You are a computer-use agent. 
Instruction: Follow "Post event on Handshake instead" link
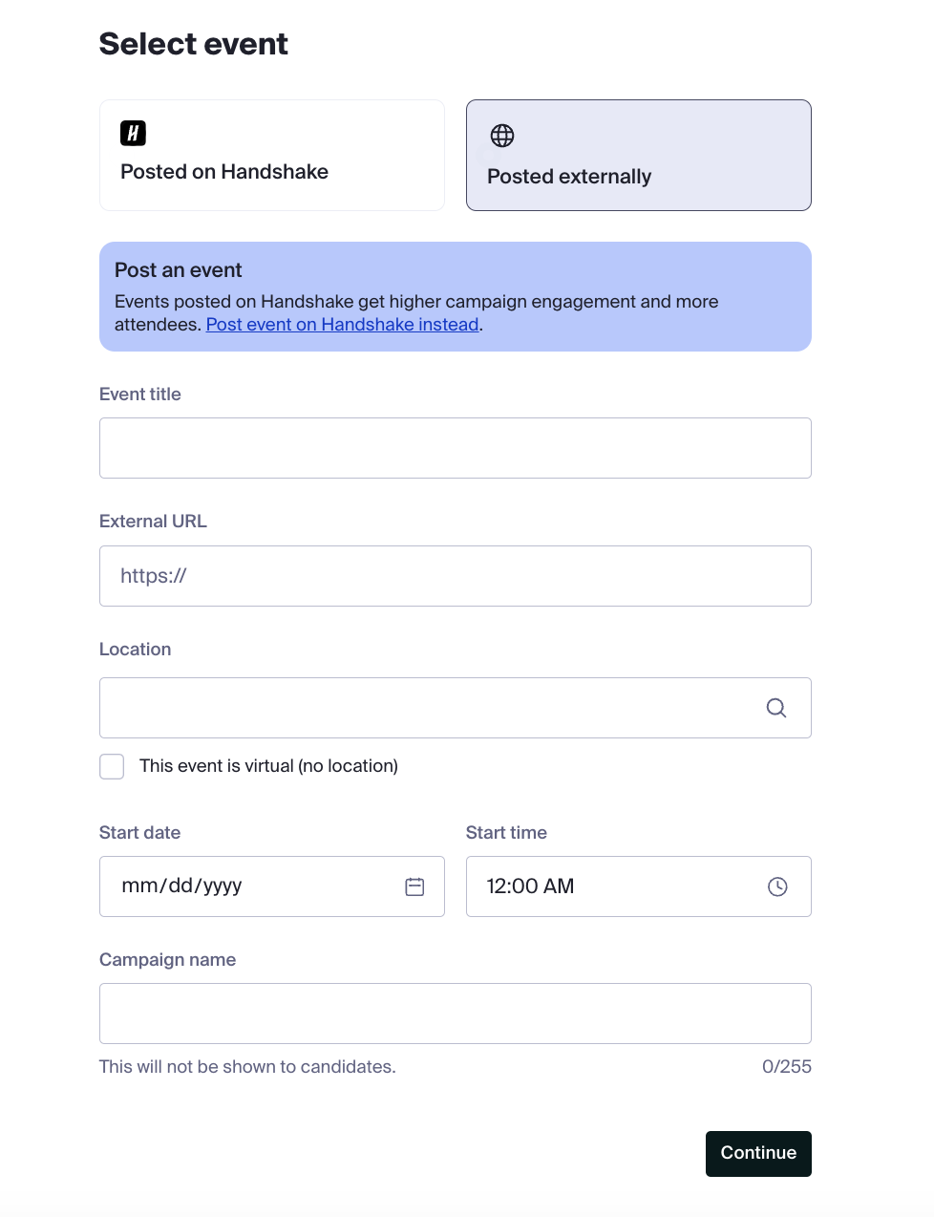click(x=342, y=325)
